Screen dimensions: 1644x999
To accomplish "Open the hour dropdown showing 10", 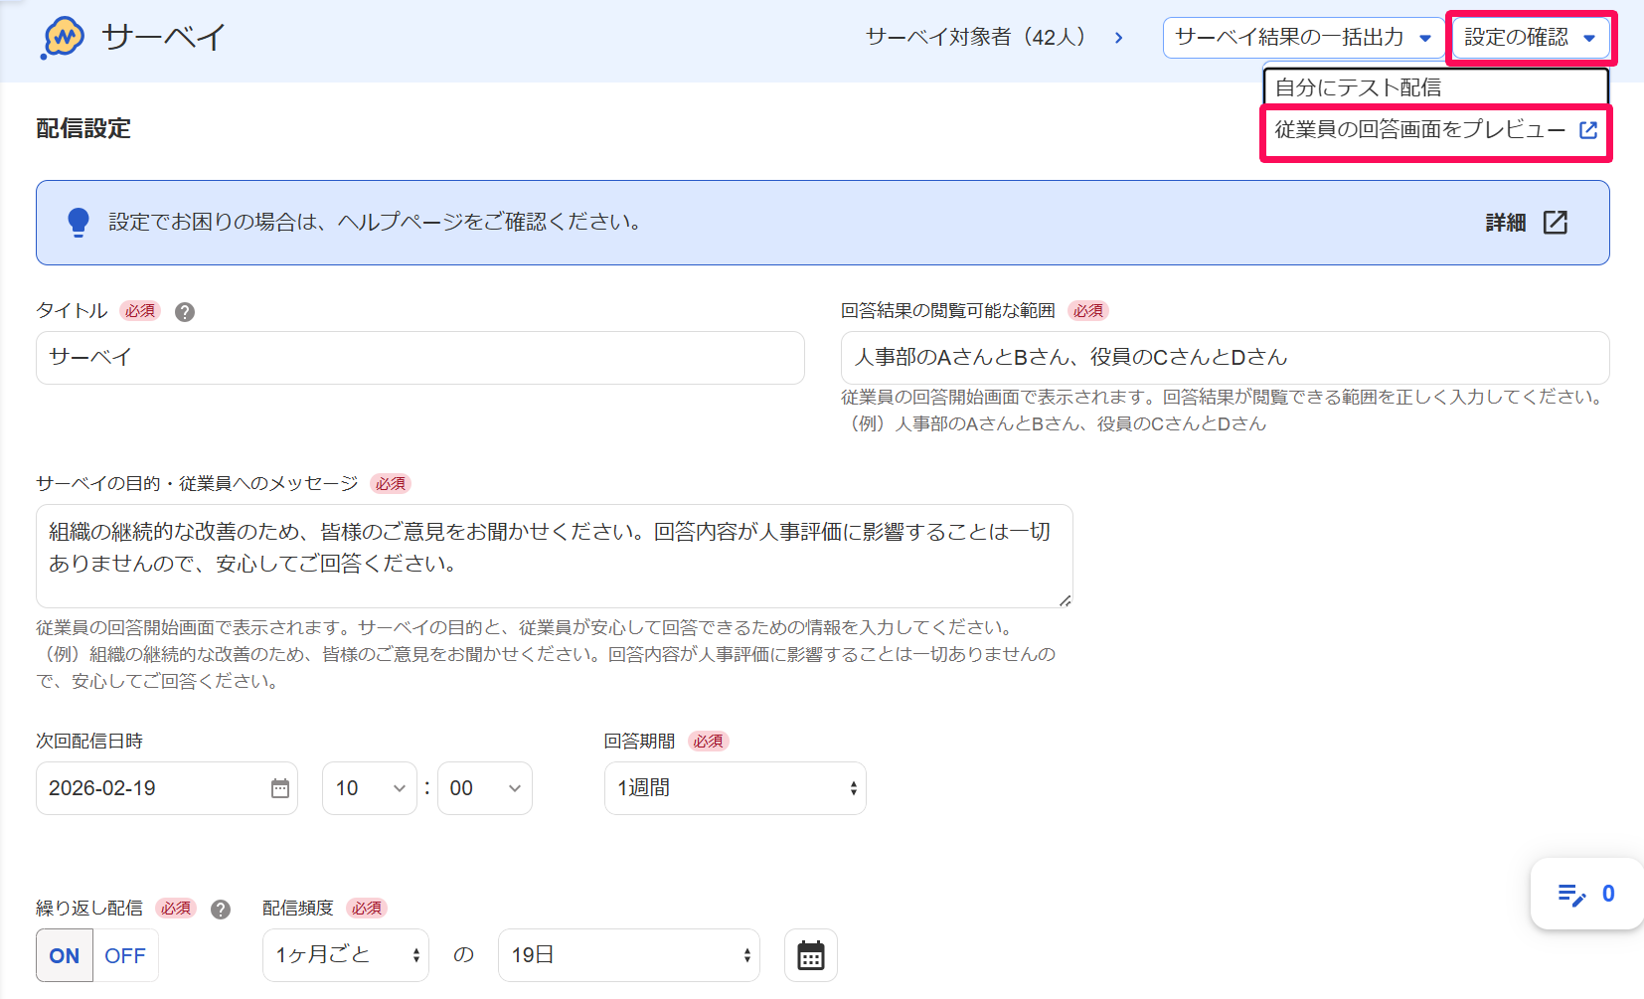I will click(x=370, y=788).
